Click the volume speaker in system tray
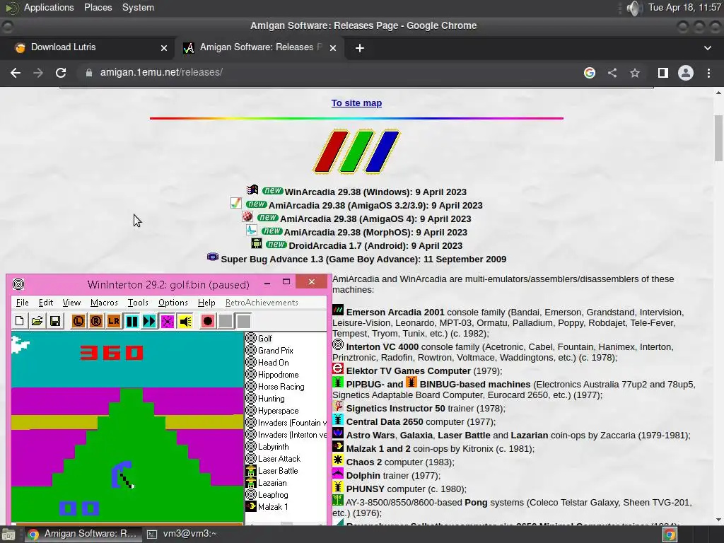 click(x=634, y=8)
